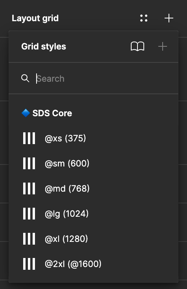Image resolution: width=187 pixels, height=289 pixels.
Task: Click the SDS Core library heading
Action: point(52,113)
